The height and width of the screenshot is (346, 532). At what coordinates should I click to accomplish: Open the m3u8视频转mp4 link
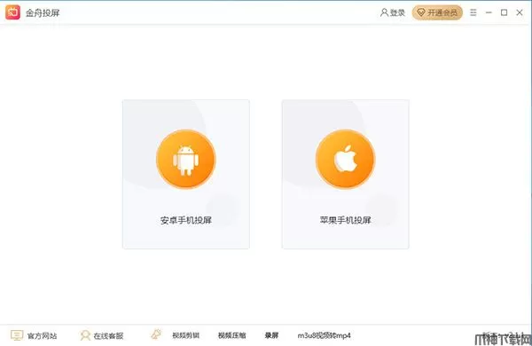point(324,335)
